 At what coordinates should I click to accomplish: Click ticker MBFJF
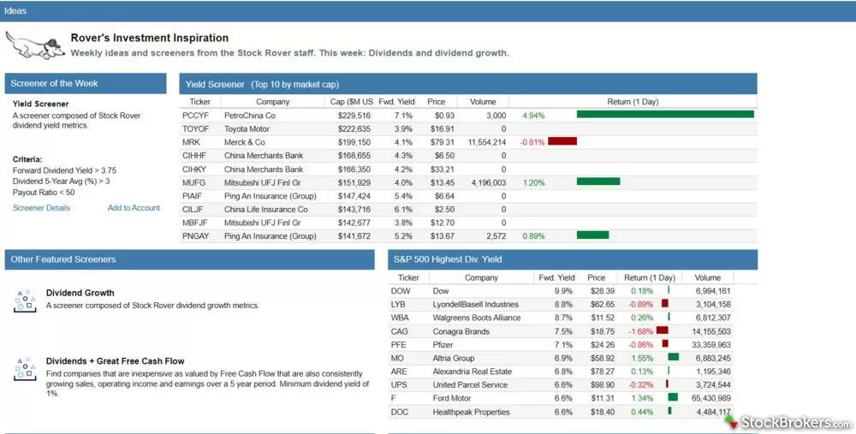tap(195, 223)
